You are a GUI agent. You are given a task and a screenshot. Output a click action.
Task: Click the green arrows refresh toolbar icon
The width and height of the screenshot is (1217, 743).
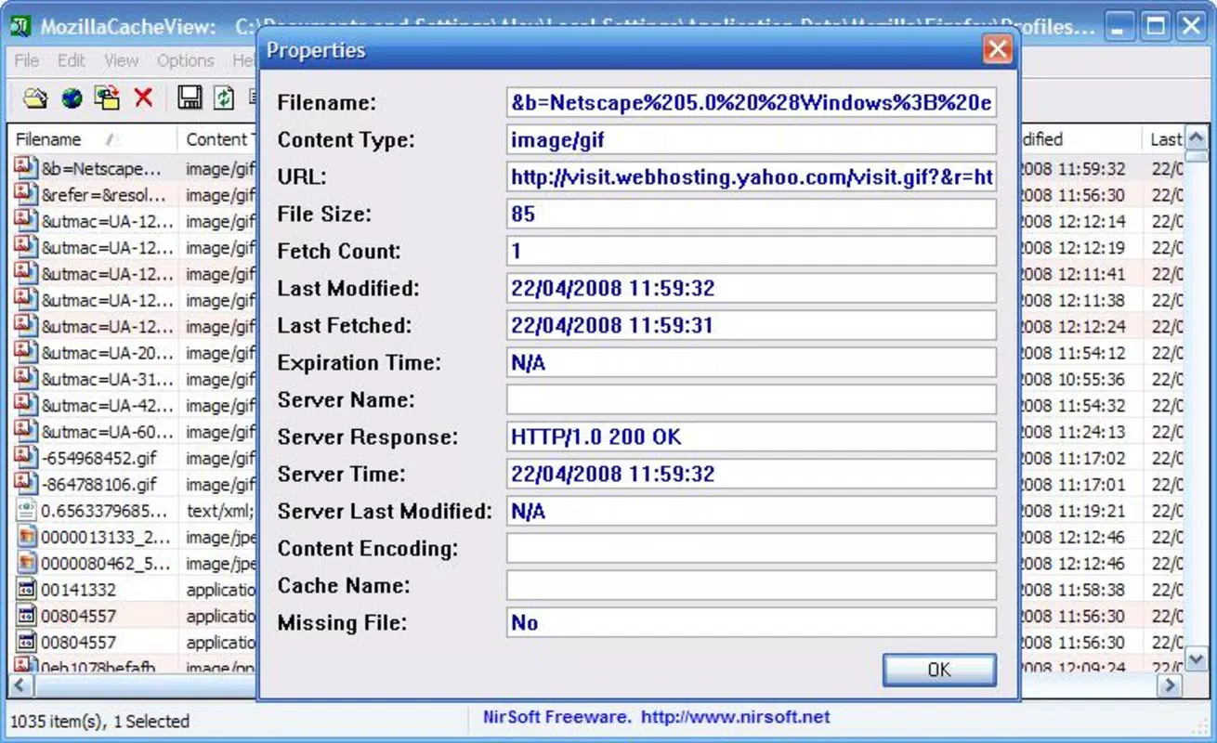pyautogui.click(x=224, y=98)
